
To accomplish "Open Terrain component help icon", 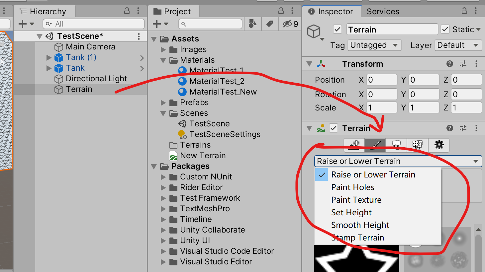I will [x=450, y=128].
